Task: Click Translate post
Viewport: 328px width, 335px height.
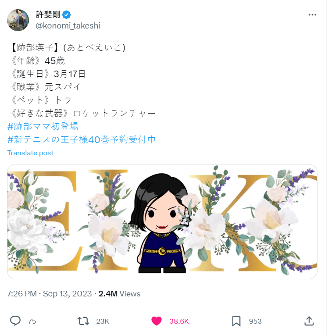Action: [x=30, y=153]
